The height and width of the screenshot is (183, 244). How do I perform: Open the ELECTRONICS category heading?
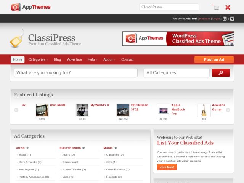(x=70, y=148)
